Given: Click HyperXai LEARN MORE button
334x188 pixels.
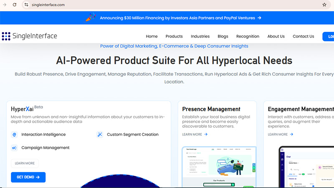Looking at the screenshot, I should click(x=25, y=163).
